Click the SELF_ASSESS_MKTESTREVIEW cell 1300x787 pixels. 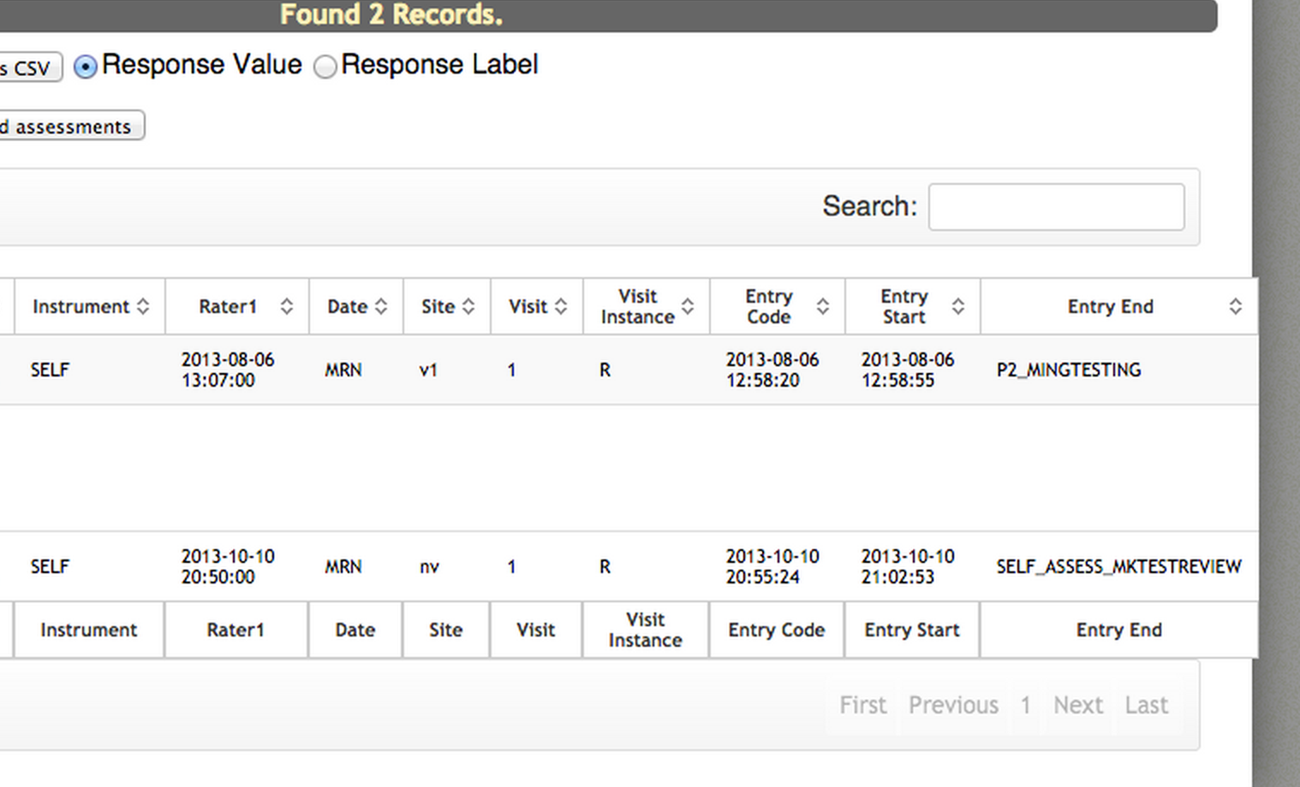pos(1118,566)
